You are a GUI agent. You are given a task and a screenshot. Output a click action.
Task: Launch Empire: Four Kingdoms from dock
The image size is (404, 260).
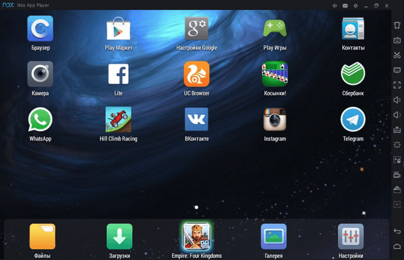coord(196,236)
